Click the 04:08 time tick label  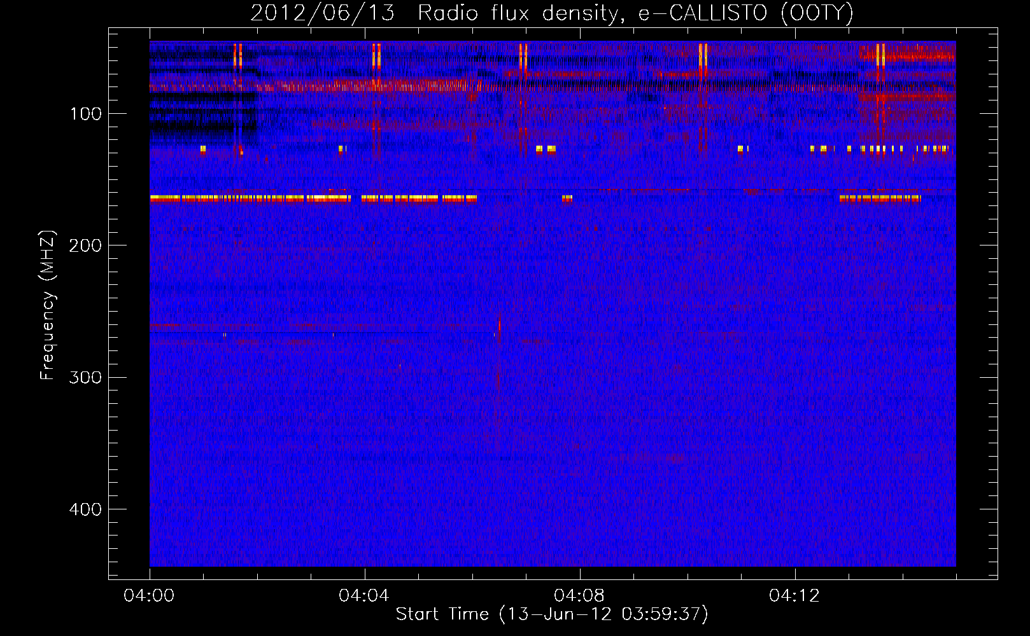click(579, 596)
